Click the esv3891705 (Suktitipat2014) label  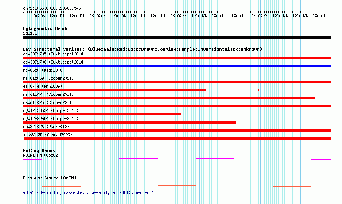click(x=54, y=54)
